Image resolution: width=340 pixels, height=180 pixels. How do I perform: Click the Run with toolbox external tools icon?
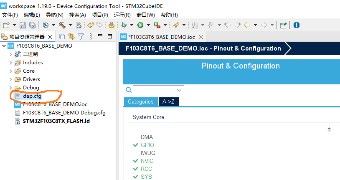pyautogui.click(x=157, y=25)
